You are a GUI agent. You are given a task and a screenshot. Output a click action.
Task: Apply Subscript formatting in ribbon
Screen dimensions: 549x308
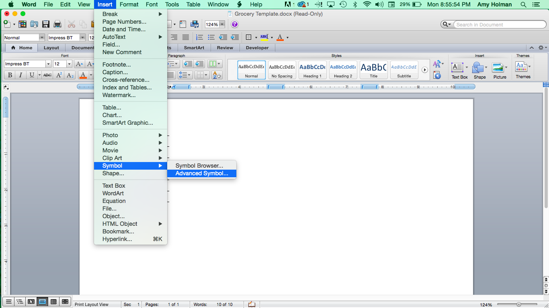(70, 75)
